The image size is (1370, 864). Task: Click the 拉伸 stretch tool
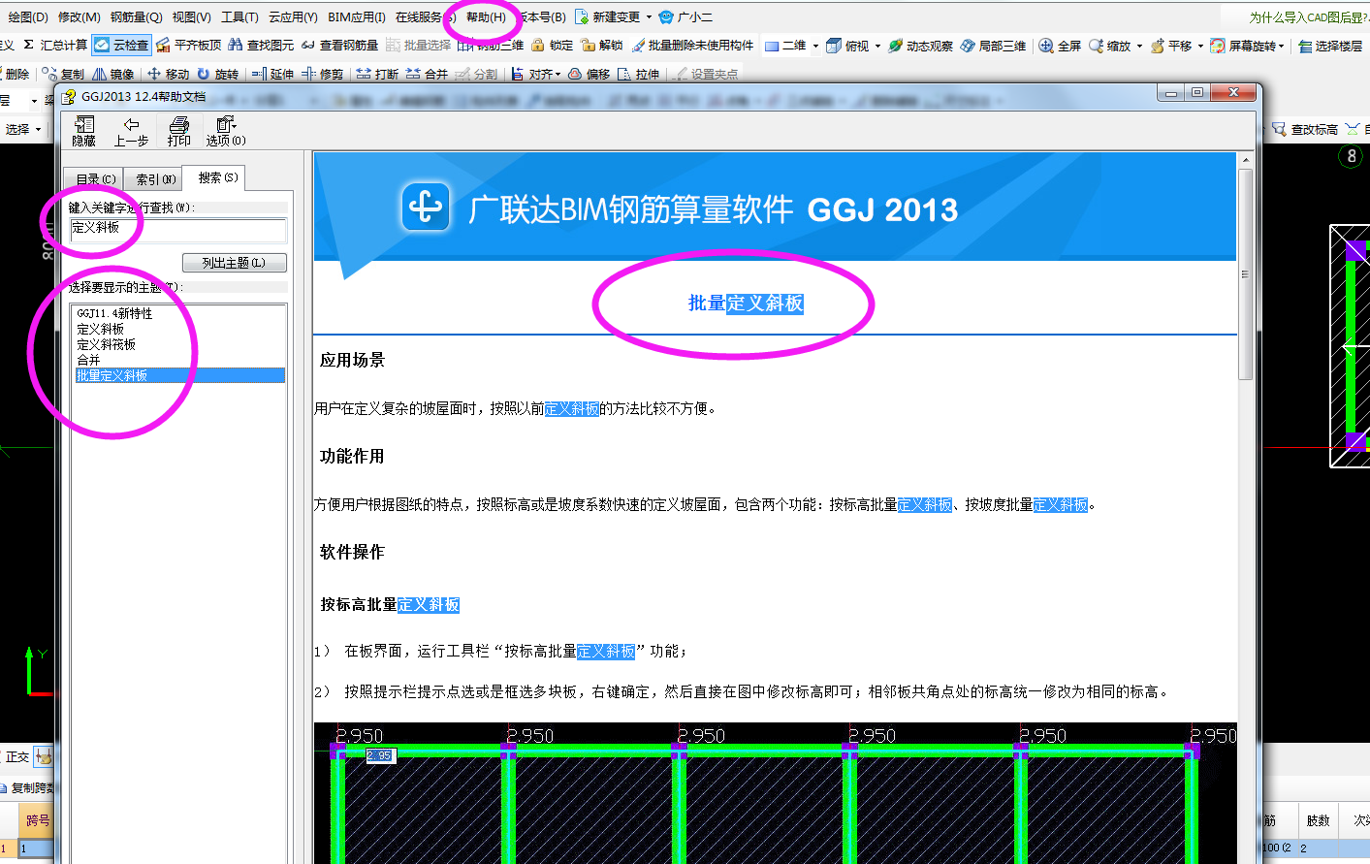click(x=638, y=74)
